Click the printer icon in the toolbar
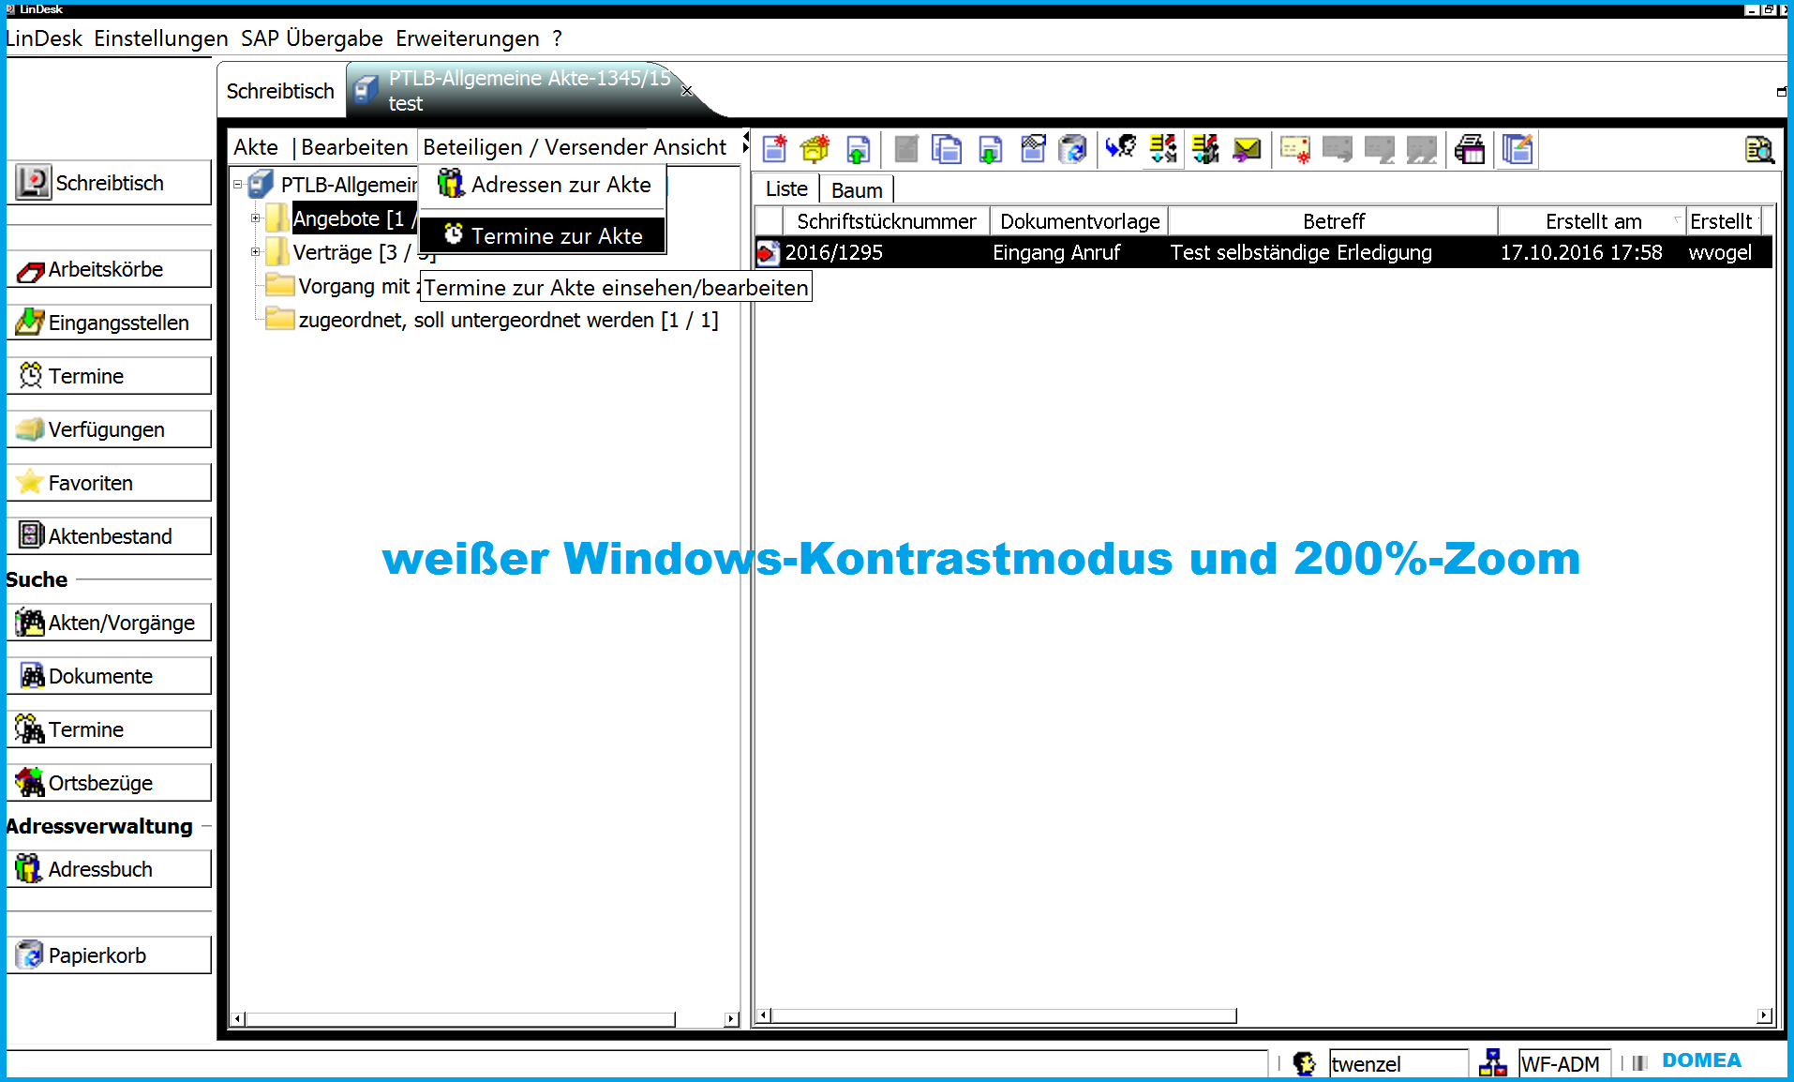Screen dimensions: 1794x1082 (1470, 149)
